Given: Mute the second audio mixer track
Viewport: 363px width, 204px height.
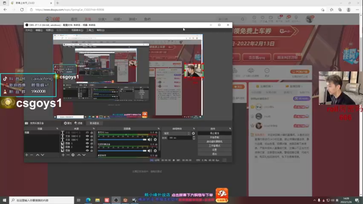Looking at the screenshot, I should tap(150, 151).
